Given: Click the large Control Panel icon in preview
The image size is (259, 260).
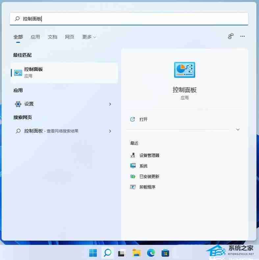Looking at the screenshot, I should point(184,70).
